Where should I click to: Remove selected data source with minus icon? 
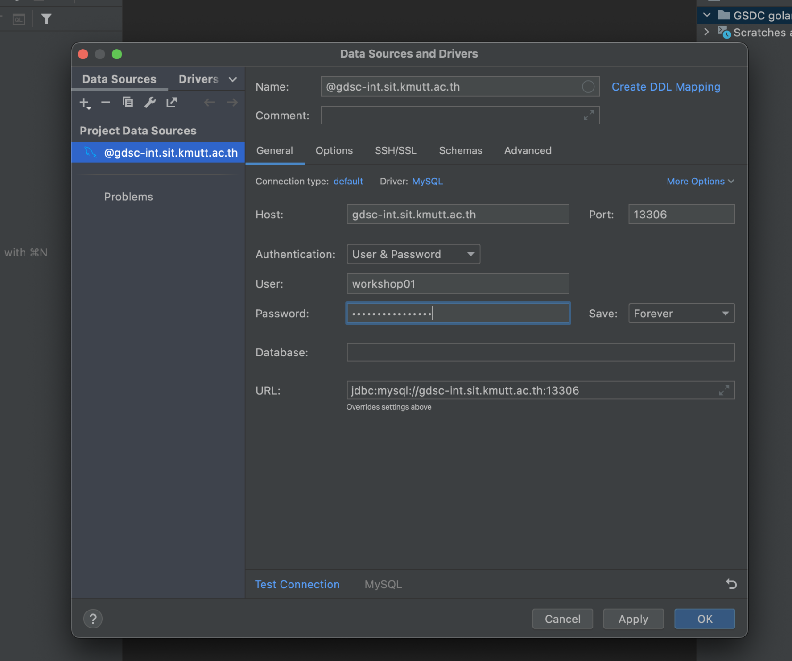point(106,102)
